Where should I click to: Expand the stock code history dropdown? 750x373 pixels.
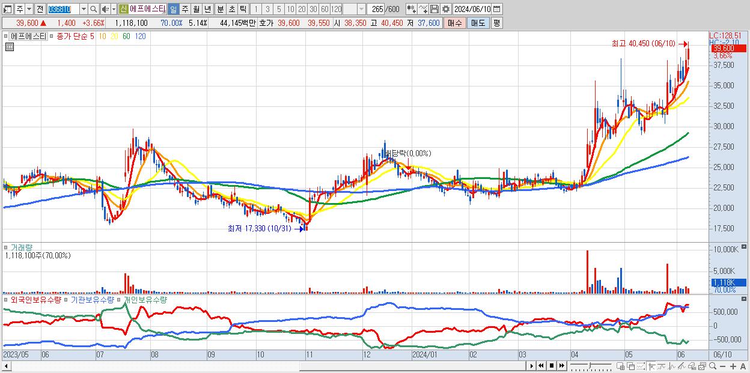point(84,9)
